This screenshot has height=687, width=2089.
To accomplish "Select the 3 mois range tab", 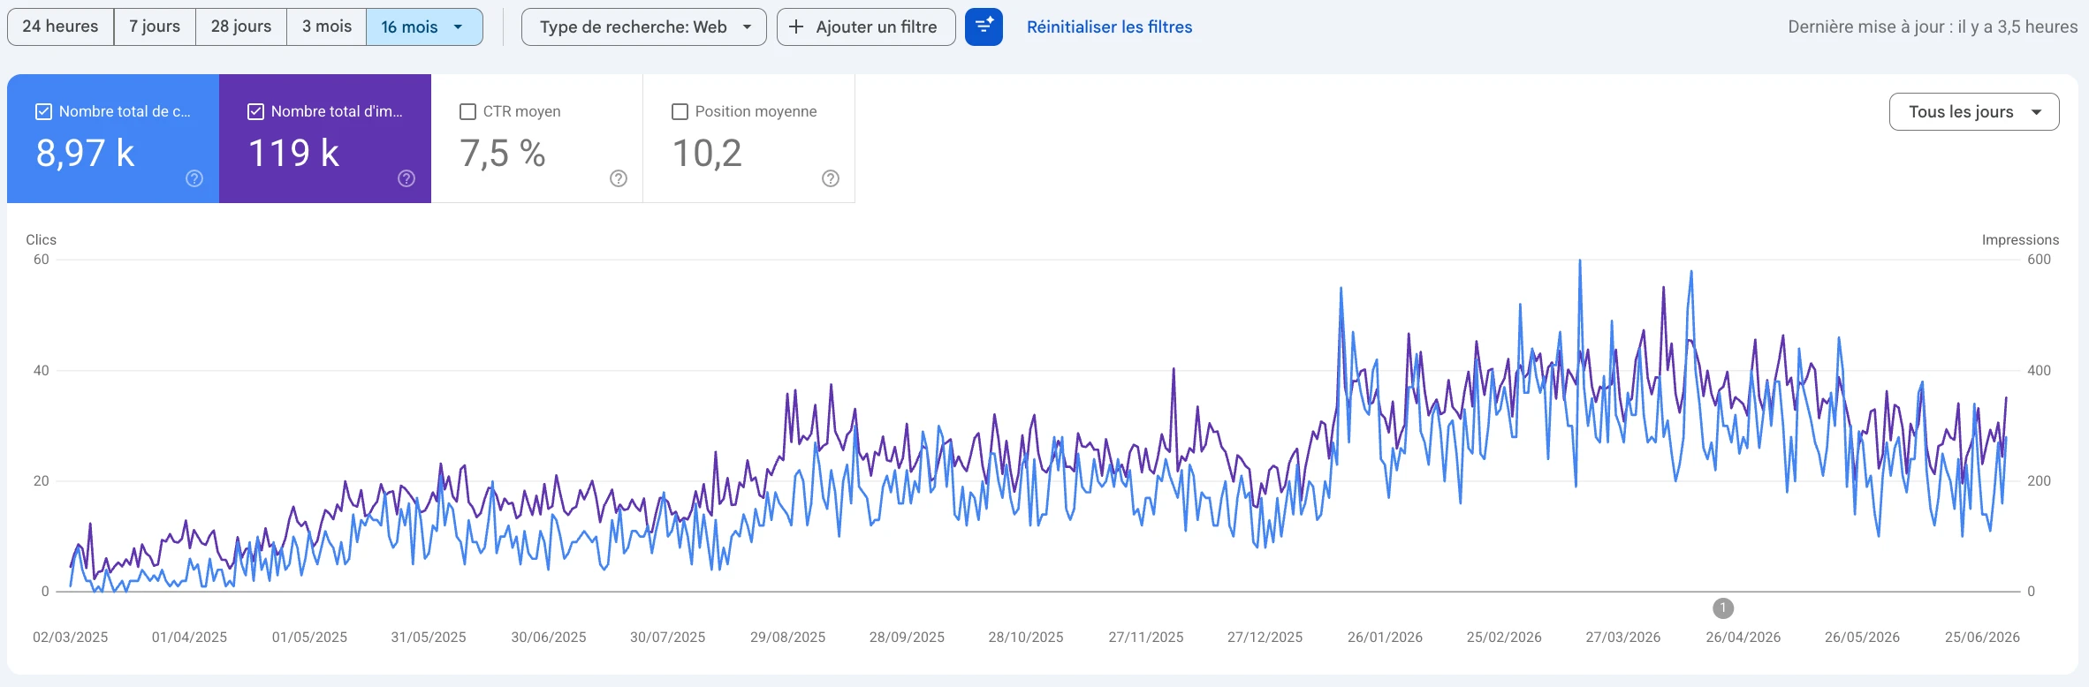I will (327, 26).
